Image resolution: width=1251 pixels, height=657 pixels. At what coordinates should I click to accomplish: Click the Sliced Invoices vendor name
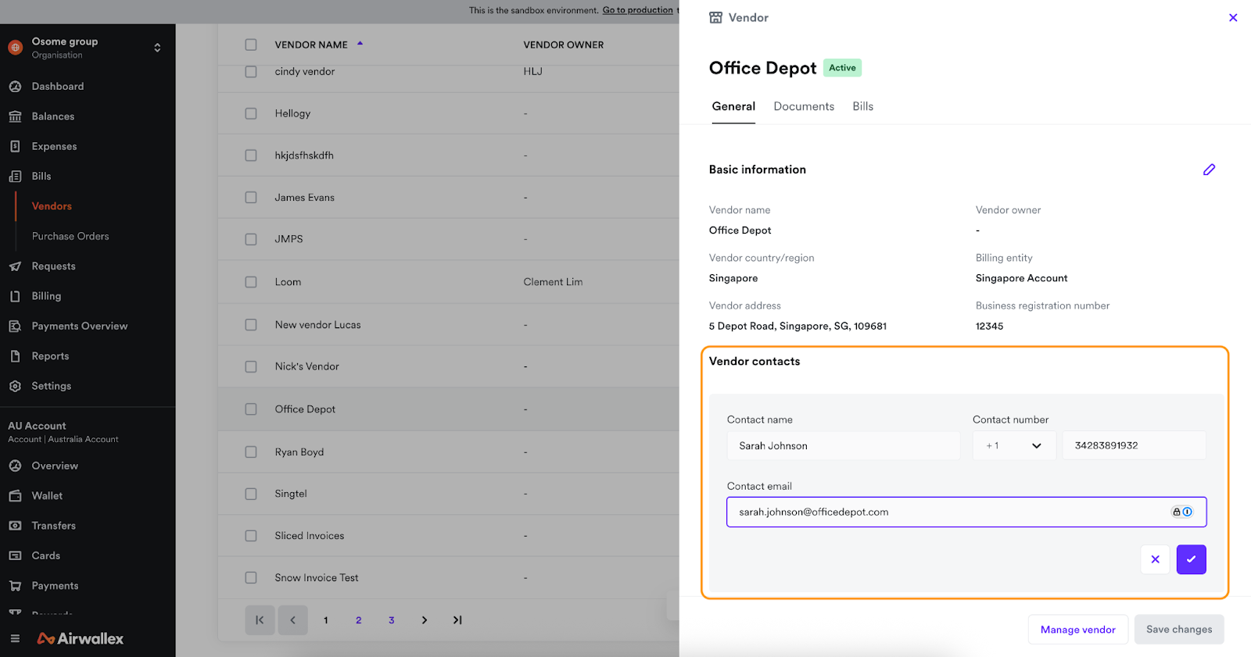tap(310, 536)
